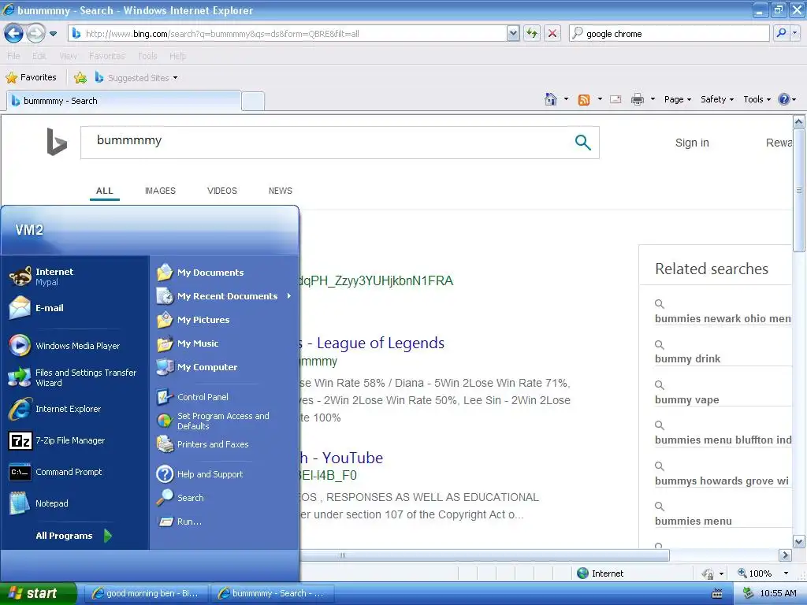
Task: Expand the address bar history dropdown
Action: coord(513,34)
